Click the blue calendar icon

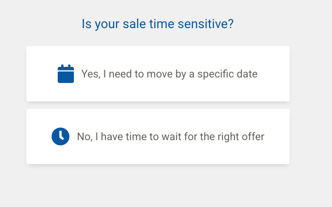(66, 74)
